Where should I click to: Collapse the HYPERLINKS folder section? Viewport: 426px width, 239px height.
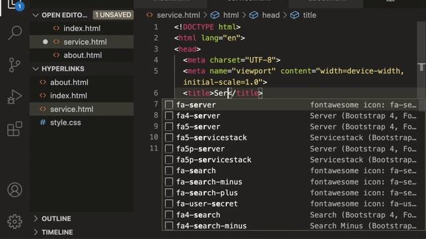(35, 69)
